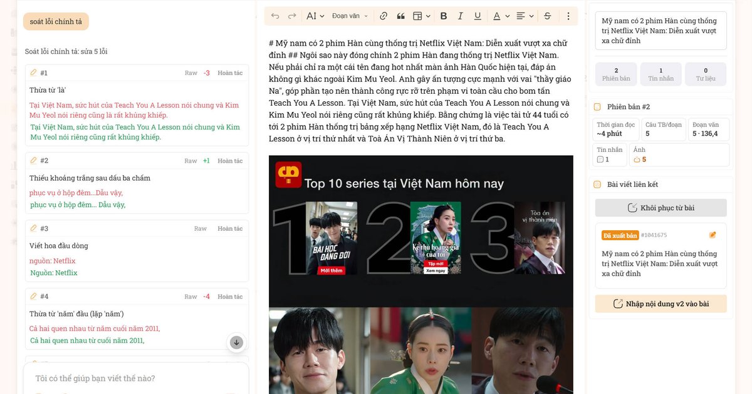Viewport: 752px width, 394px height.
Task: Undo correction #3 with 'Hoàn tác'
Action: coord(230,228)
